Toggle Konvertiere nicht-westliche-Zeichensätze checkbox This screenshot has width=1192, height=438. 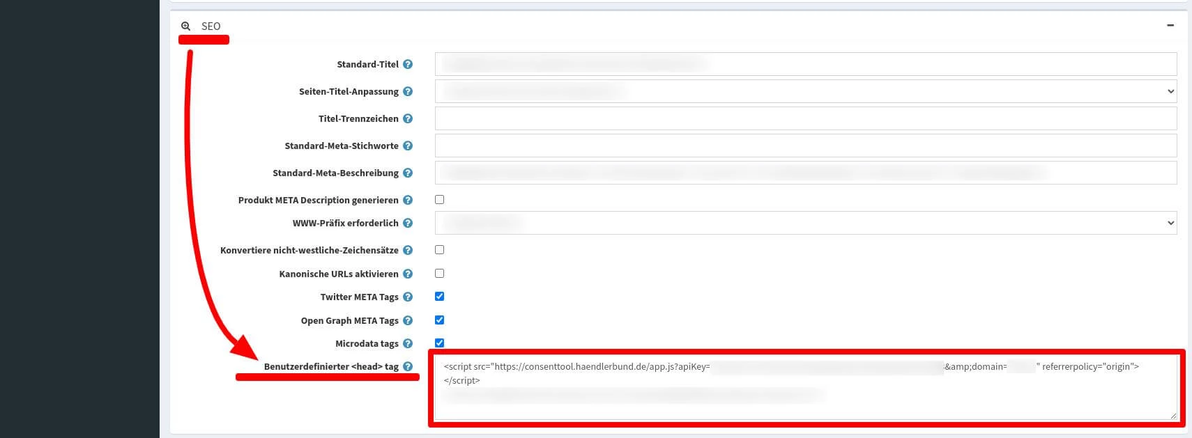[x=439, y=250]
